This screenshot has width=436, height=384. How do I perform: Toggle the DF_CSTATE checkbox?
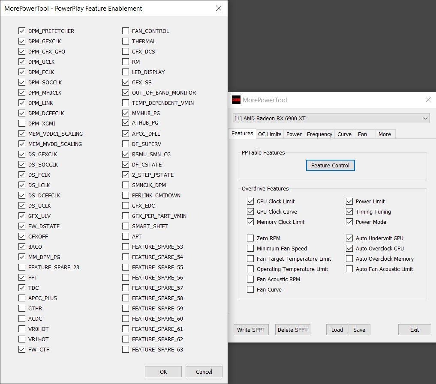pos(126,164)
